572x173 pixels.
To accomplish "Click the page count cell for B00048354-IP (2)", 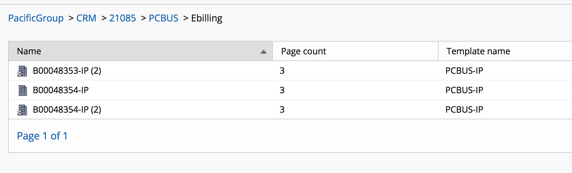I will pyautogui.click(x=282, y=110).
